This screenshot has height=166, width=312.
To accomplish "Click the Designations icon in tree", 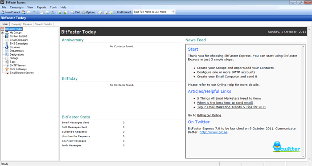I will (7, 54).
